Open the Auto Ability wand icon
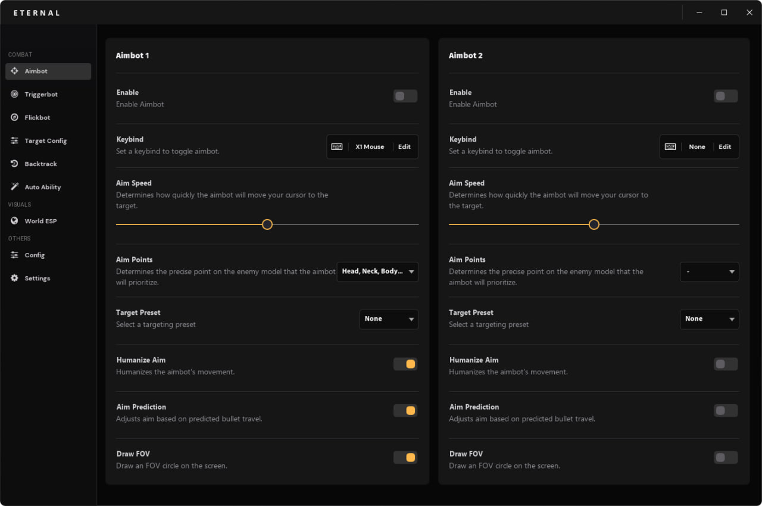The height and width of the screenshot is (506, 762). pyautogui.click(x=14, y=187)
